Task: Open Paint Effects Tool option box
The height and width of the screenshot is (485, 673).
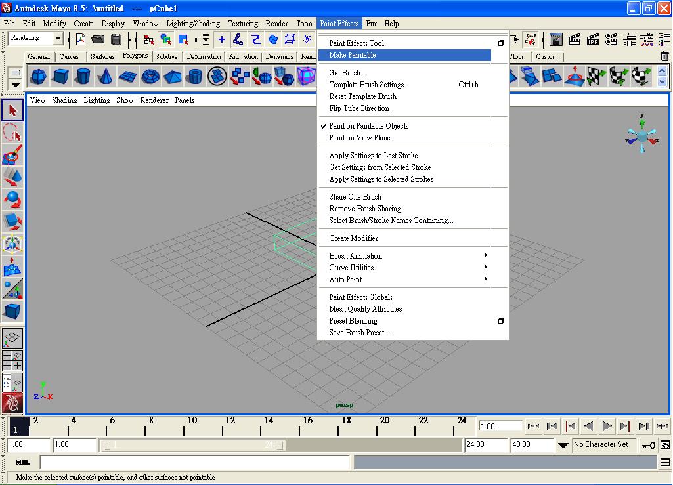Action: pos(501,43)
